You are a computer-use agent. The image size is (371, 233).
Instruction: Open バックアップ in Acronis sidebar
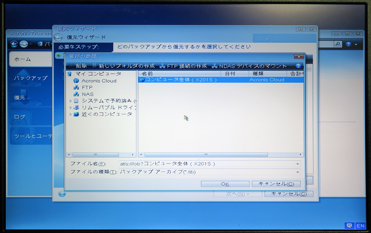31,78
